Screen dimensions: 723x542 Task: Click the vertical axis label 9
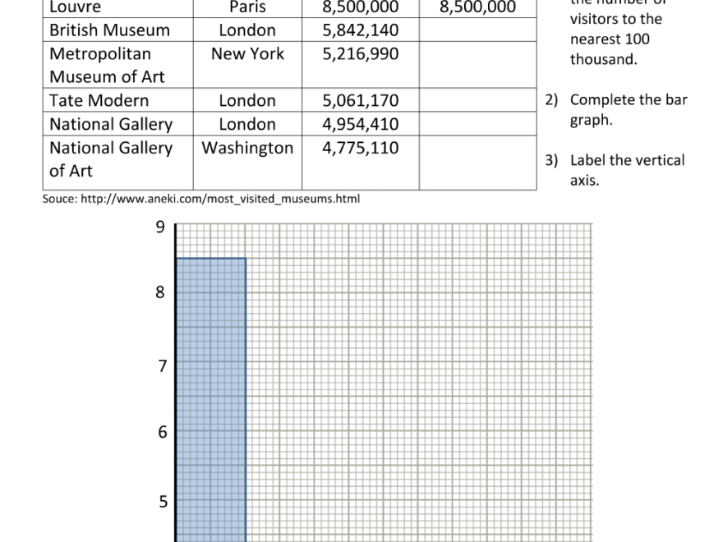(x=160, y=227)
